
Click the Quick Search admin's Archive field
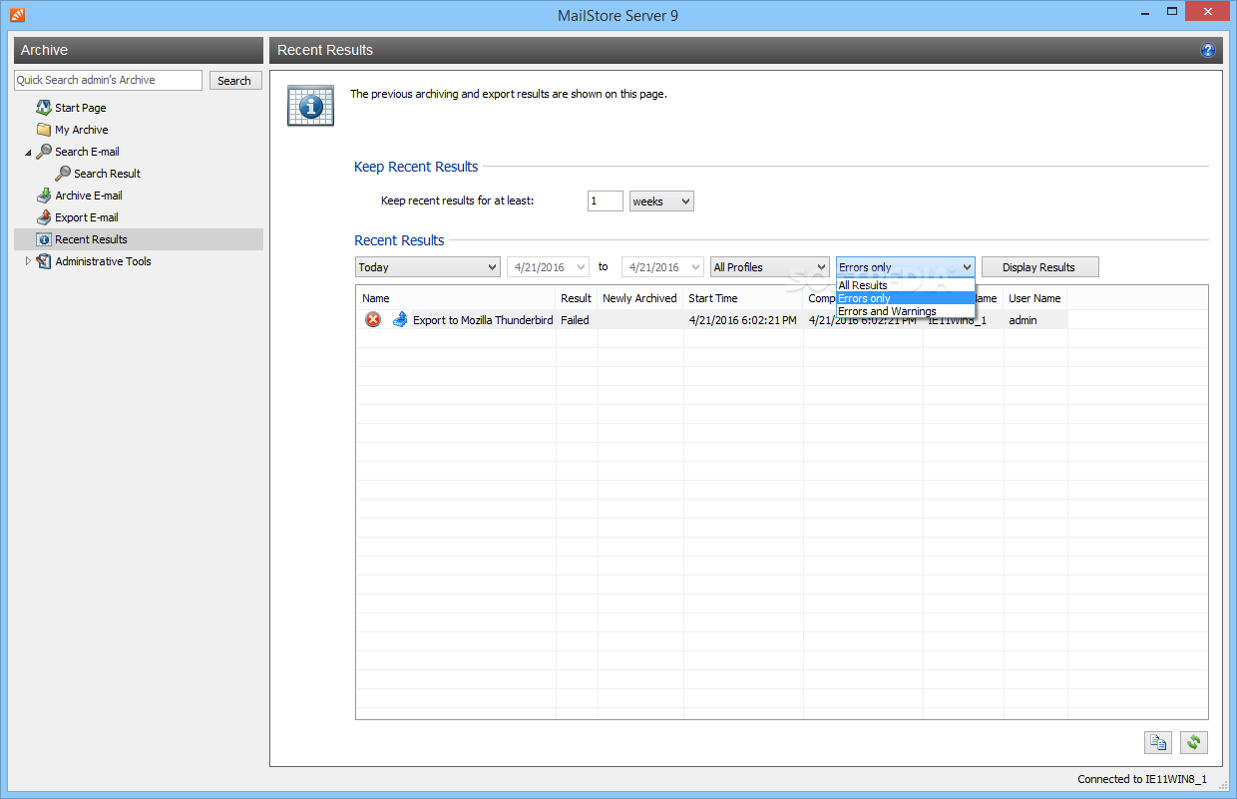point(109,80)
